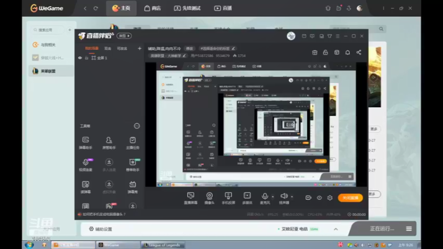Click the share icon in companion header

point(358,53)
